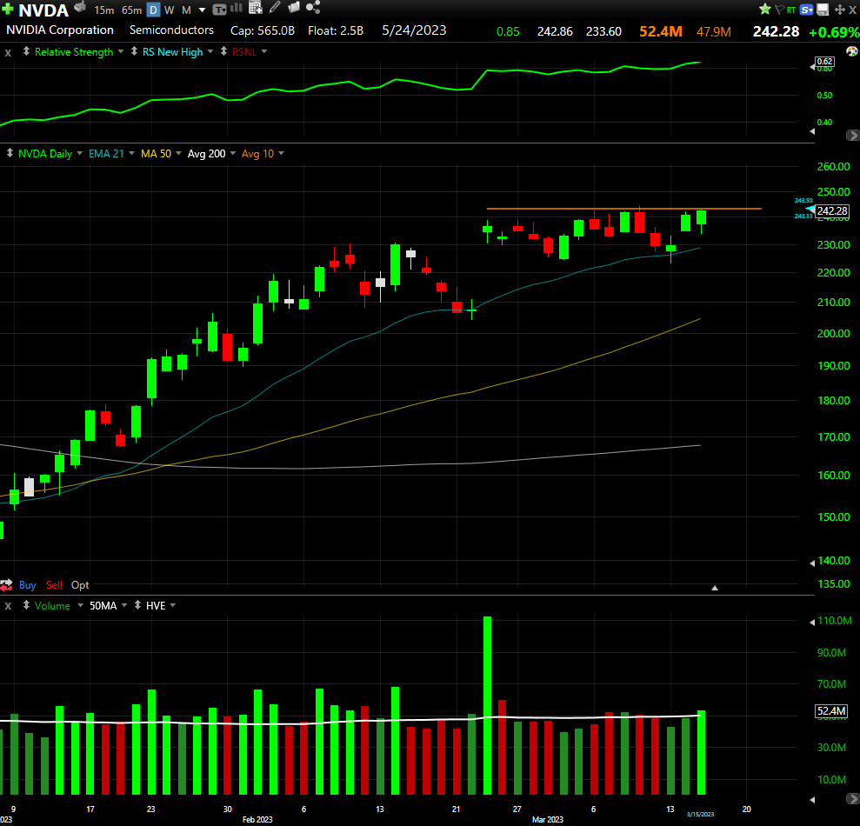Click the scale arrow beside 110.0M
This screenshot has height=826, width=860.
tap(812, 622)
